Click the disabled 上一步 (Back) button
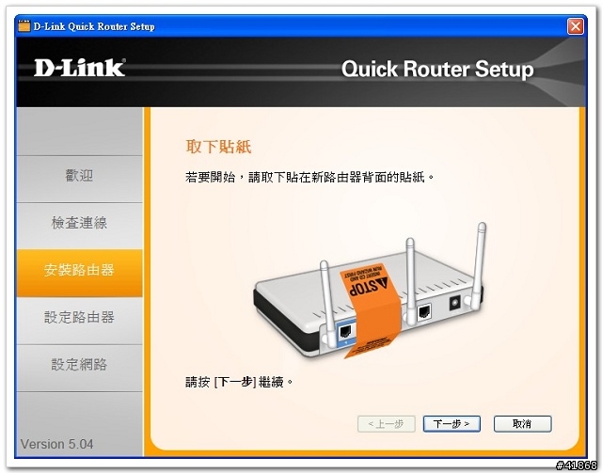 pyautogui.click(x=387, y=423)
